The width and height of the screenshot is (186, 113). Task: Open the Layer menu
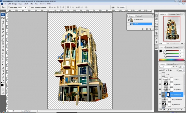pyautogui.click(x=20, y=4)
